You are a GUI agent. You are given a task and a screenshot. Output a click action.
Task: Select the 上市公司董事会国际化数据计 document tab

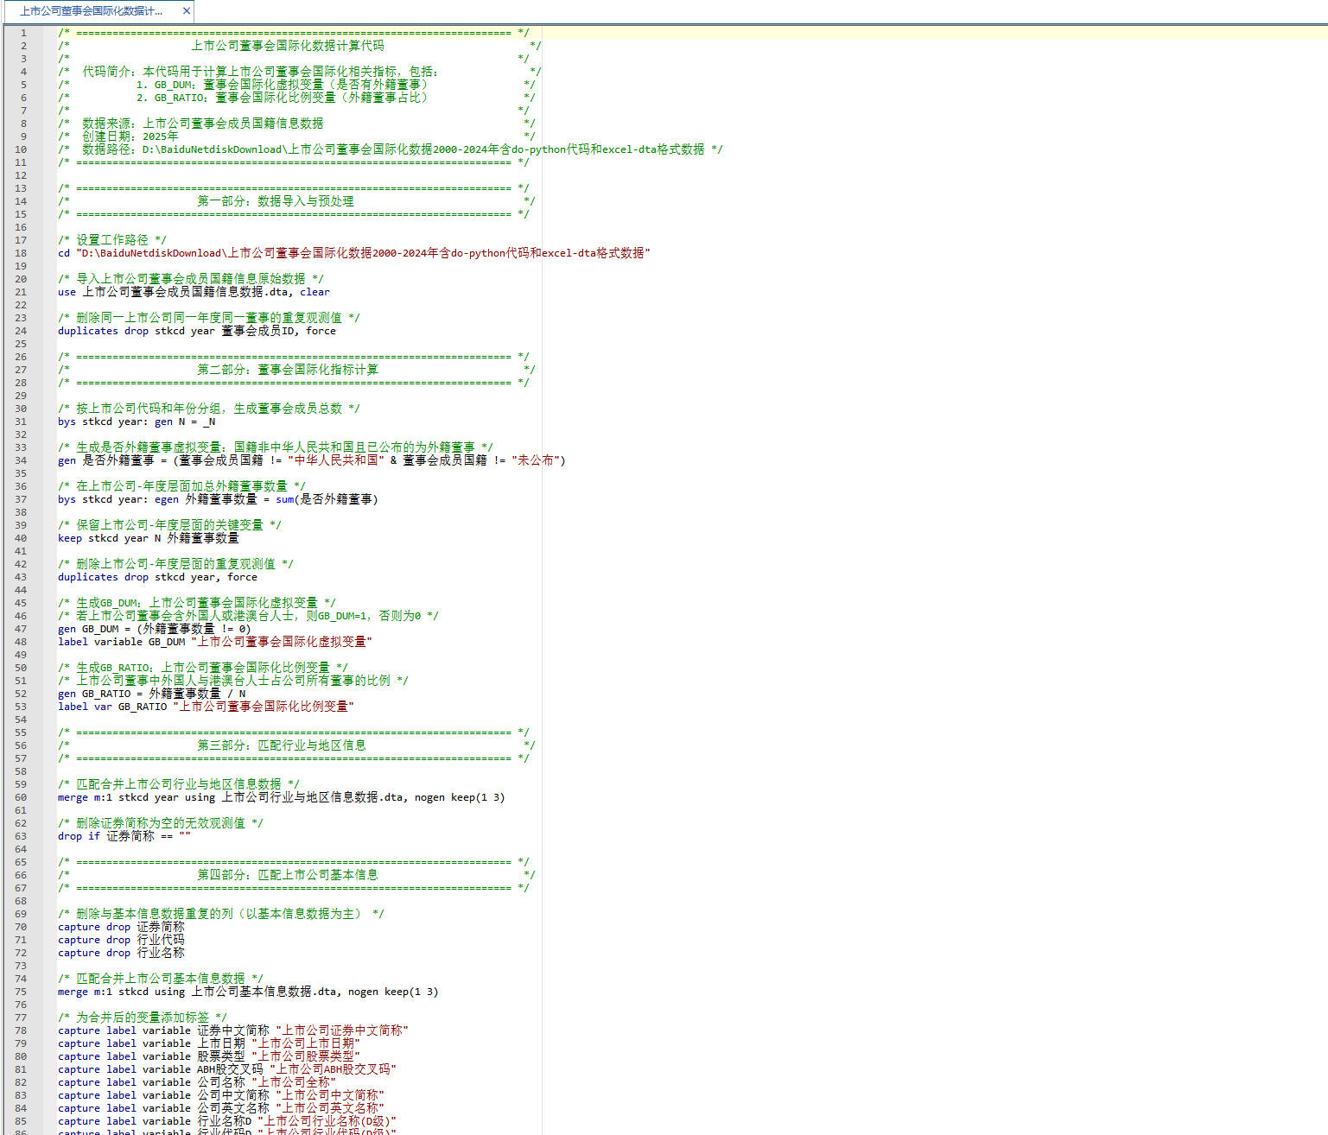[91, 11]
